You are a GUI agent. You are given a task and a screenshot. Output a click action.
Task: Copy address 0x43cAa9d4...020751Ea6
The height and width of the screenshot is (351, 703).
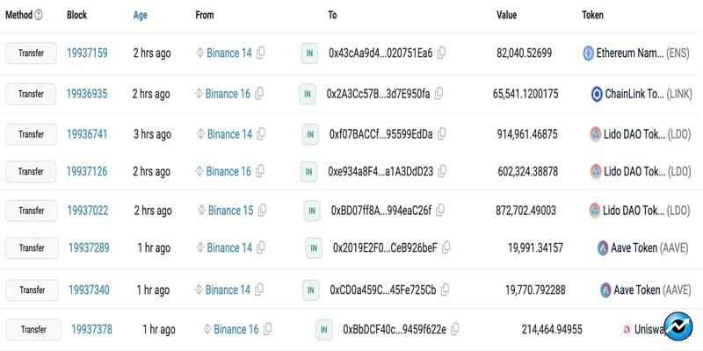pos(441,54)
